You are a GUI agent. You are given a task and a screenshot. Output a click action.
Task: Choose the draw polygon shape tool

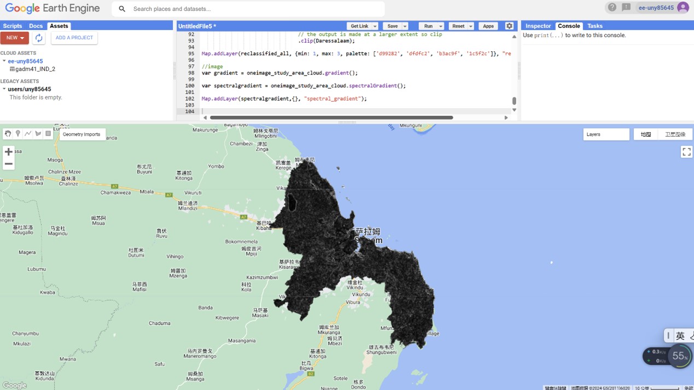coord(38,134)
